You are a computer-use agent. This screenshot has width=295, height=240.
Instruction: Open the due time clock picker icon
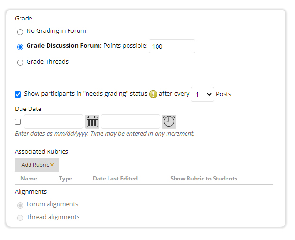(169, 121)
